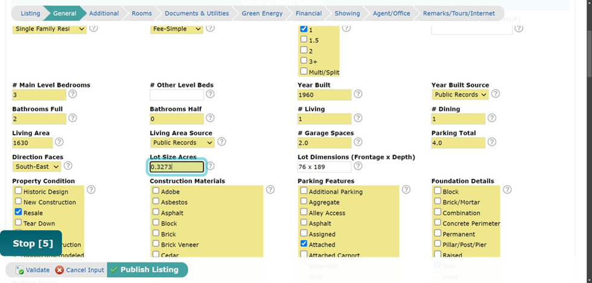Click the Lot Dimensions input field
592x283 pixels.
(x=324, y=167)
